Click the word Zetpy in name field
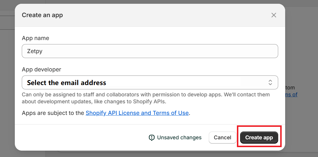The width and height of the screenshot is (318, 157). click(x=35, y=51)
